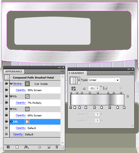
Task: Open the Stroke panel link
Action: tap(18, 84)
